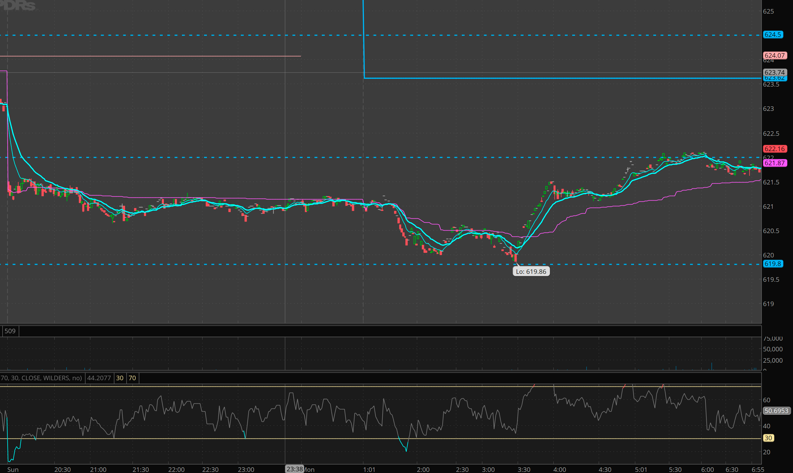Click the yellow 70 overbought label in the RSI header

tap(132, 378)
